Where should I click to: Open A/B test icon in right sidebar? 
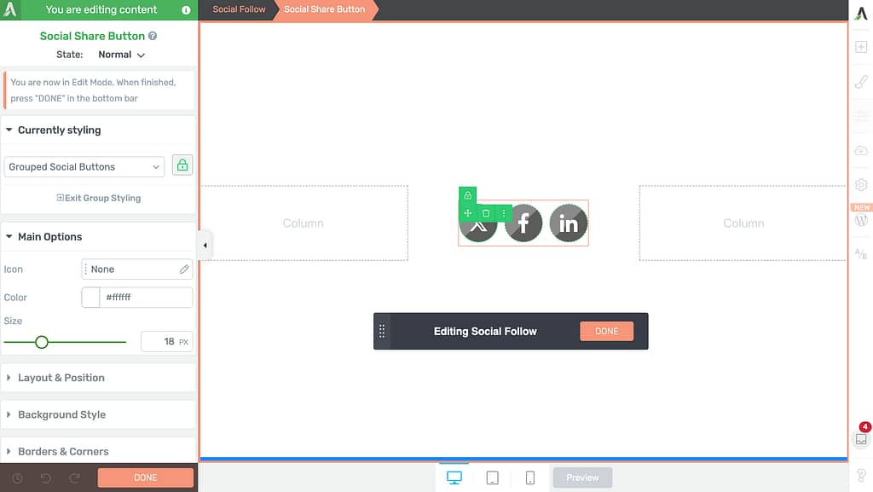coord(861,254)
